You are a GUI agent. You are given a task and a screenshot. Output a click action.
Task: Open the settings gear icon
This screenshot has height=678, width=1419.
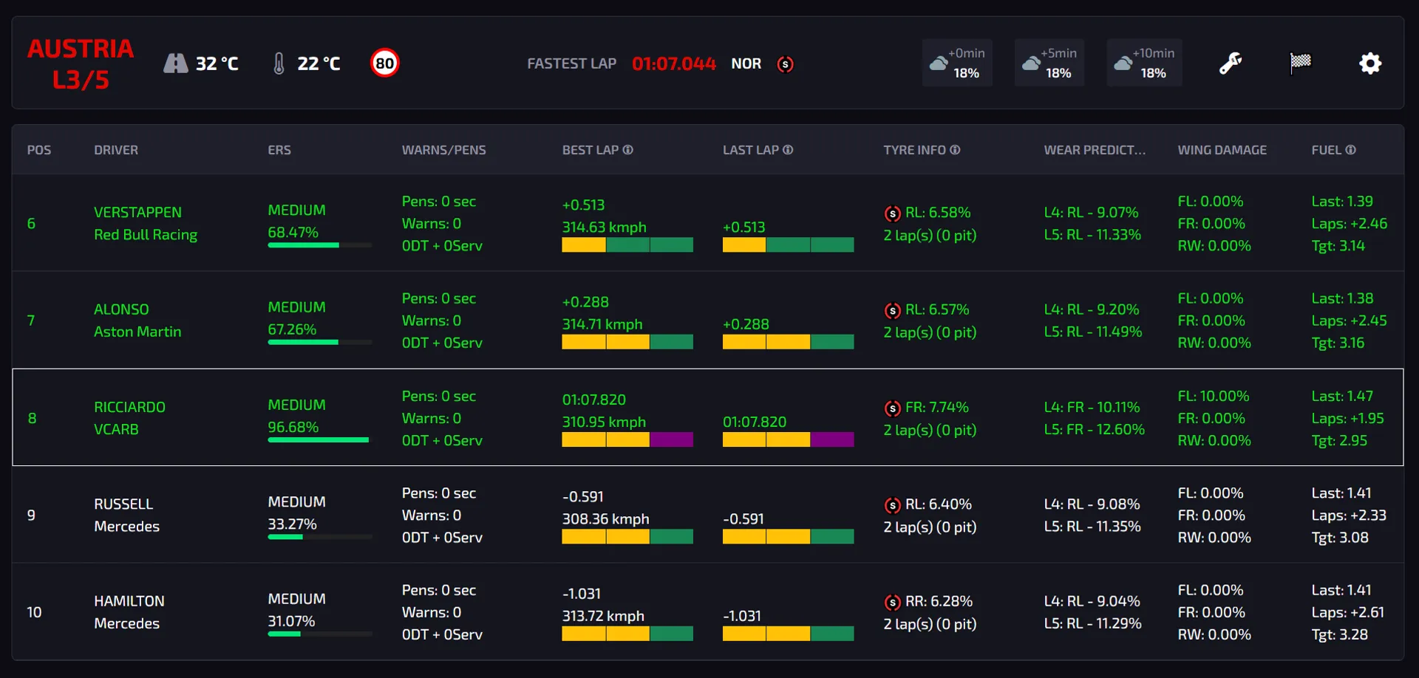[1370, 64]
